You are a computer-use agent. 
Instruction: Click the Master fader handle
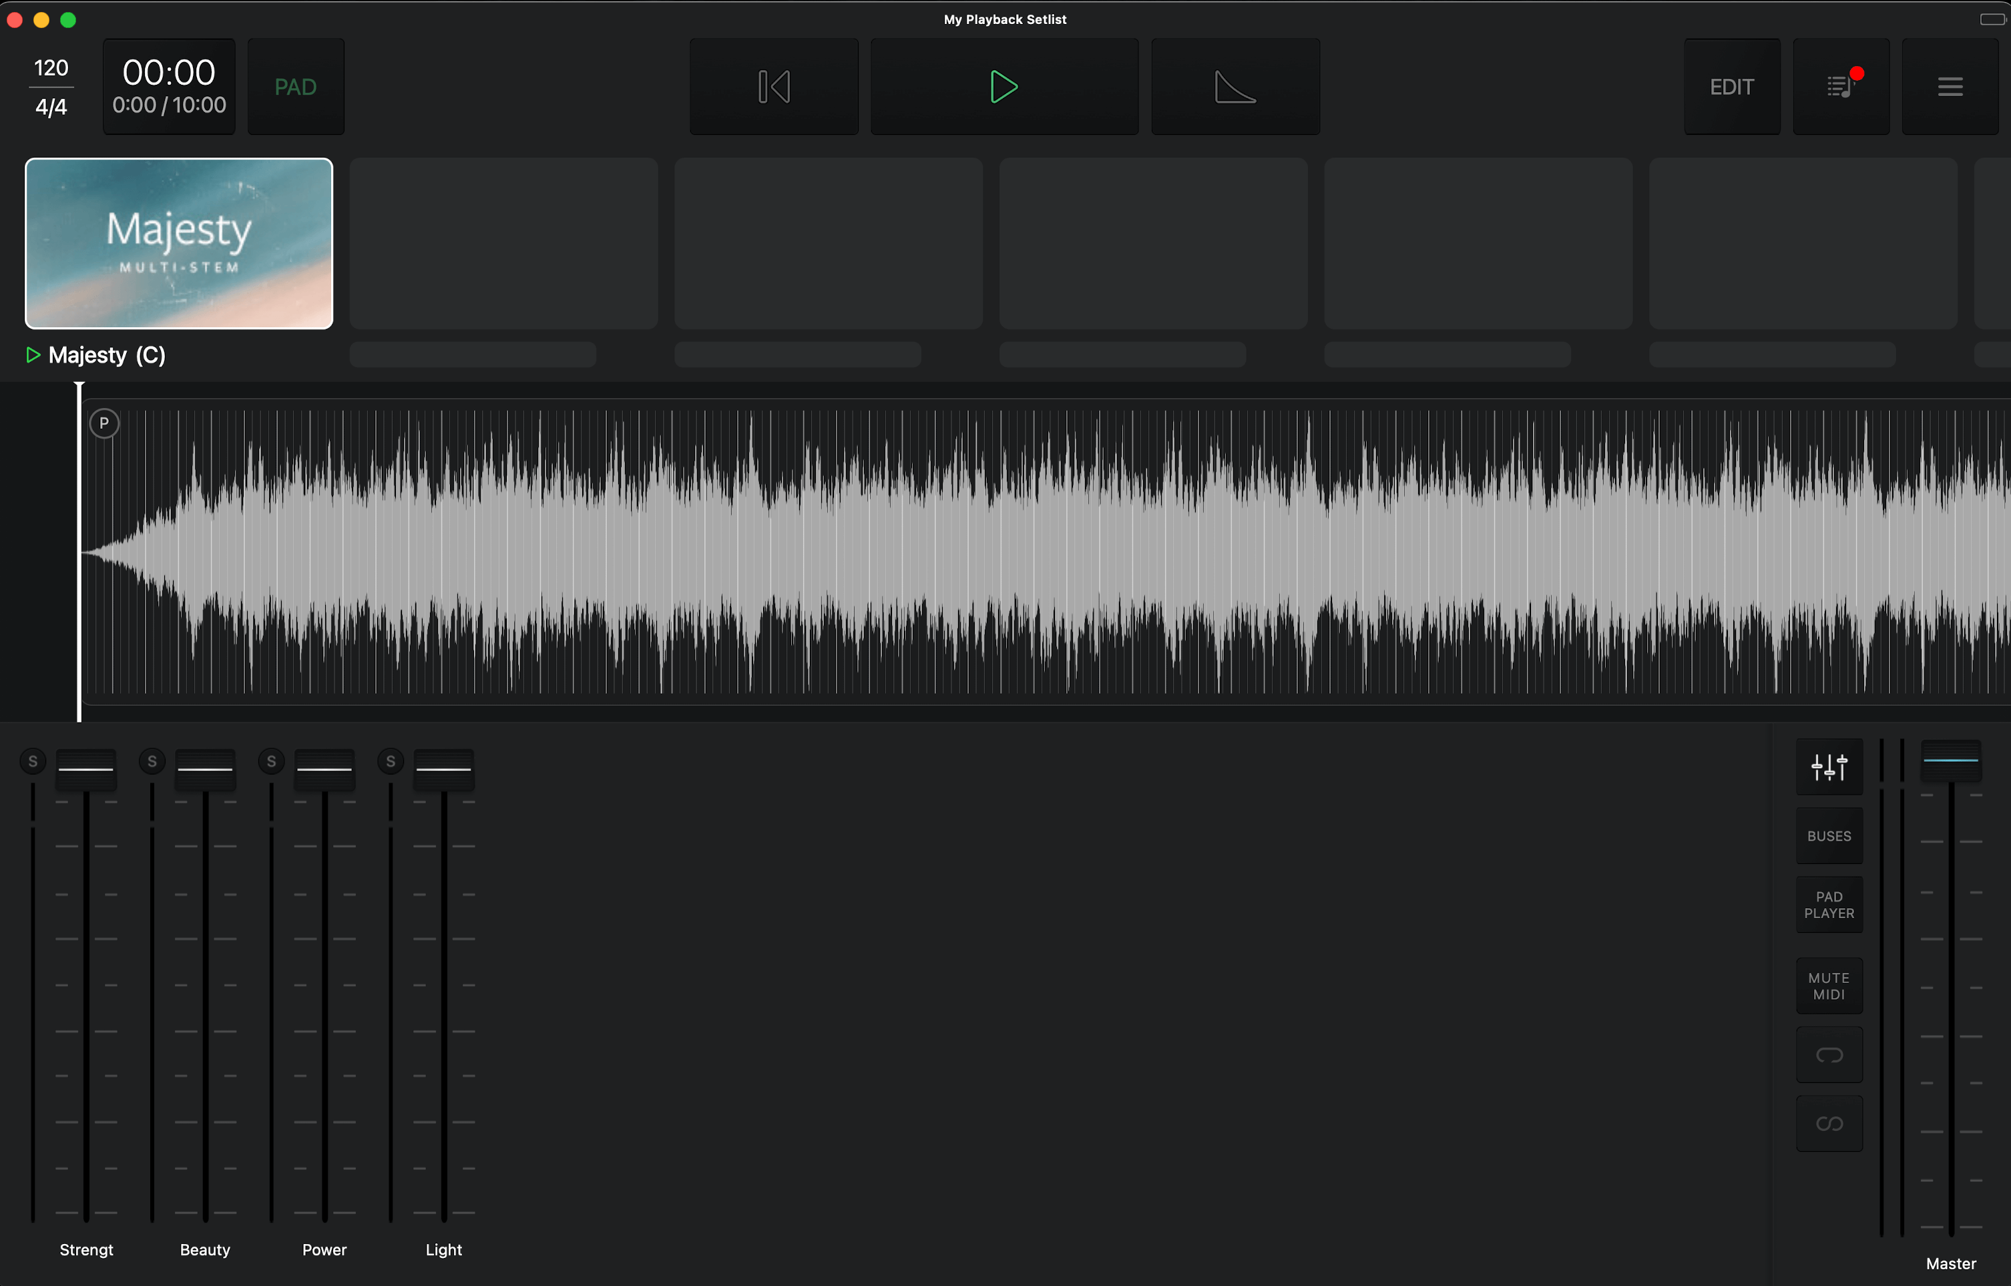(1951, 760)
